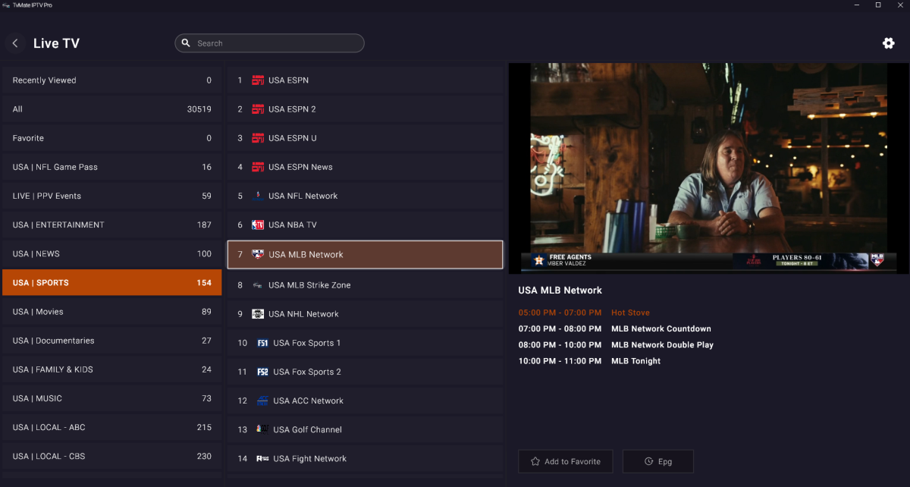Image resolution: width=910 pixels, height=487 pixels.
Task: Add USA MLB Network to favorites
Action: pos(565,461)
